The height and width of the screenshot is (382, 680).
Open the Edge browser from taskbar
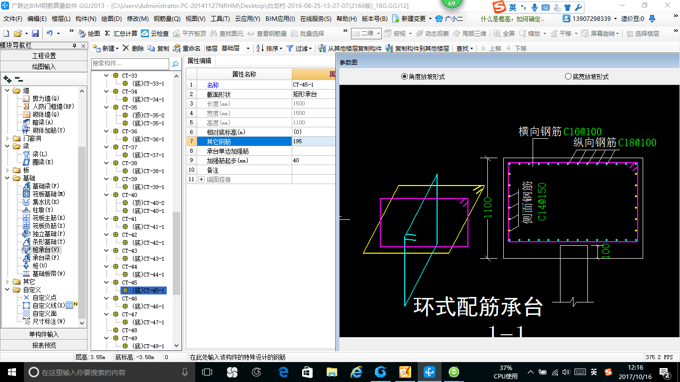coord(284,372)
